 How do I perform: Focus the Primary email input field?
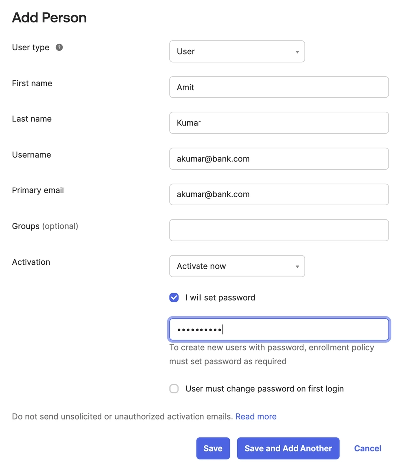pyautogui.click(x=279, y=194)
